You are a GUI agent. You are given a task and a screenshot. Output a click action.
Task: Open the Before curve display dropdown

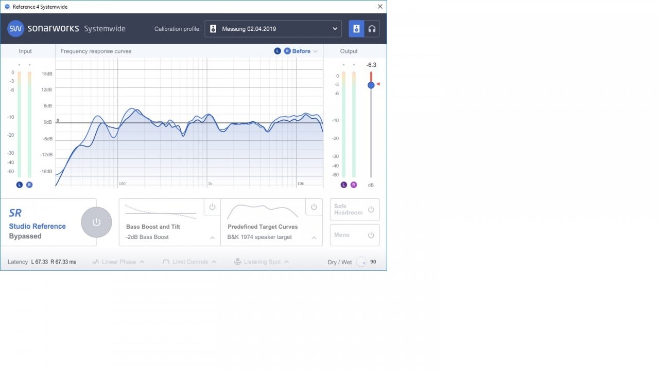[x=305, y=51]
